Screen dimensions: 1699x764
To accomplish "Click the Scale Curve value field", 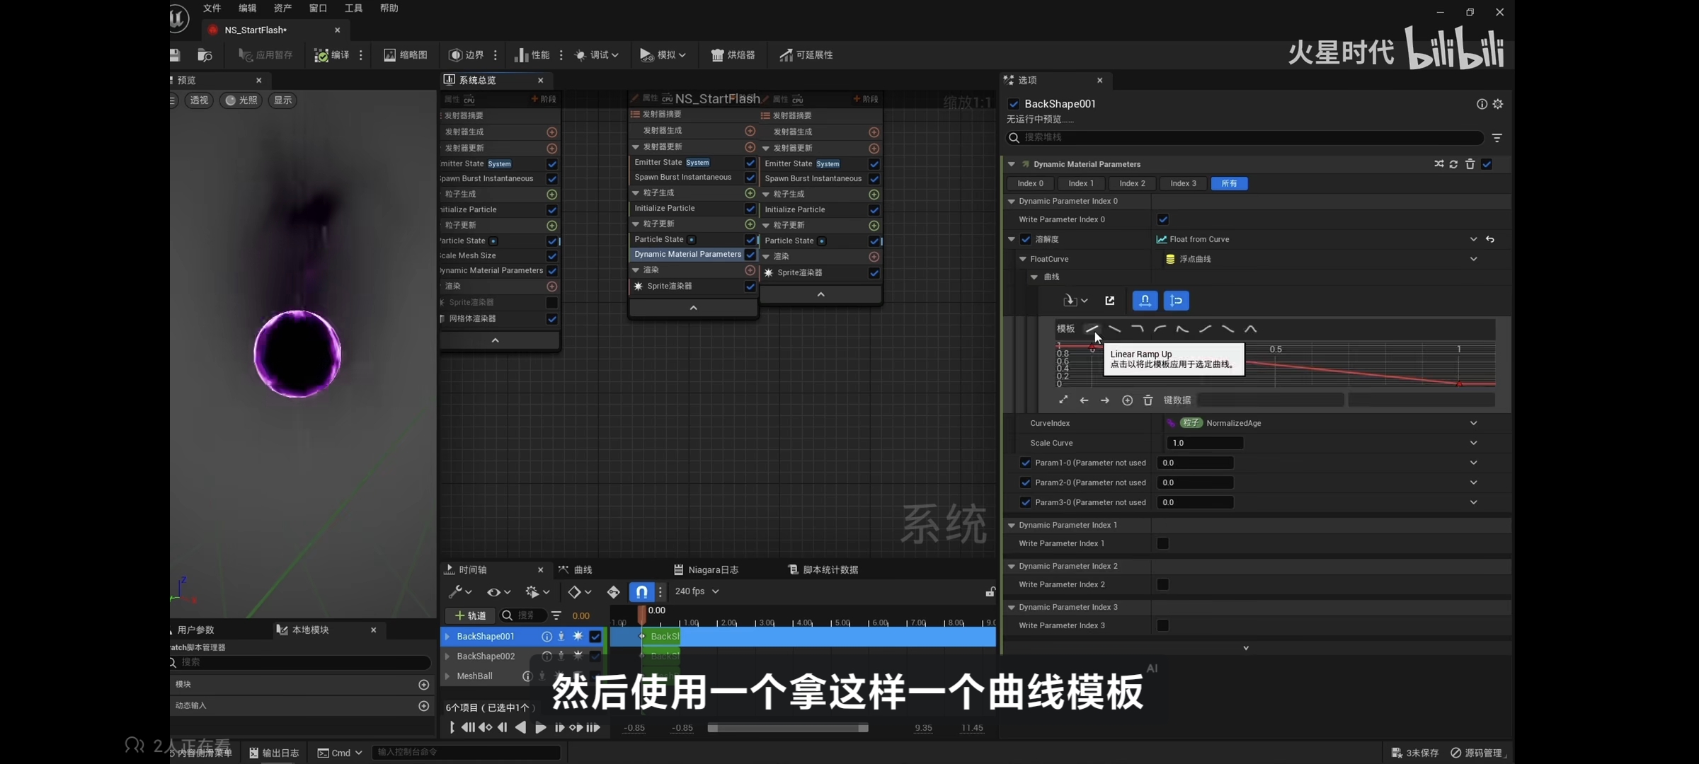I will (1204, 443).
